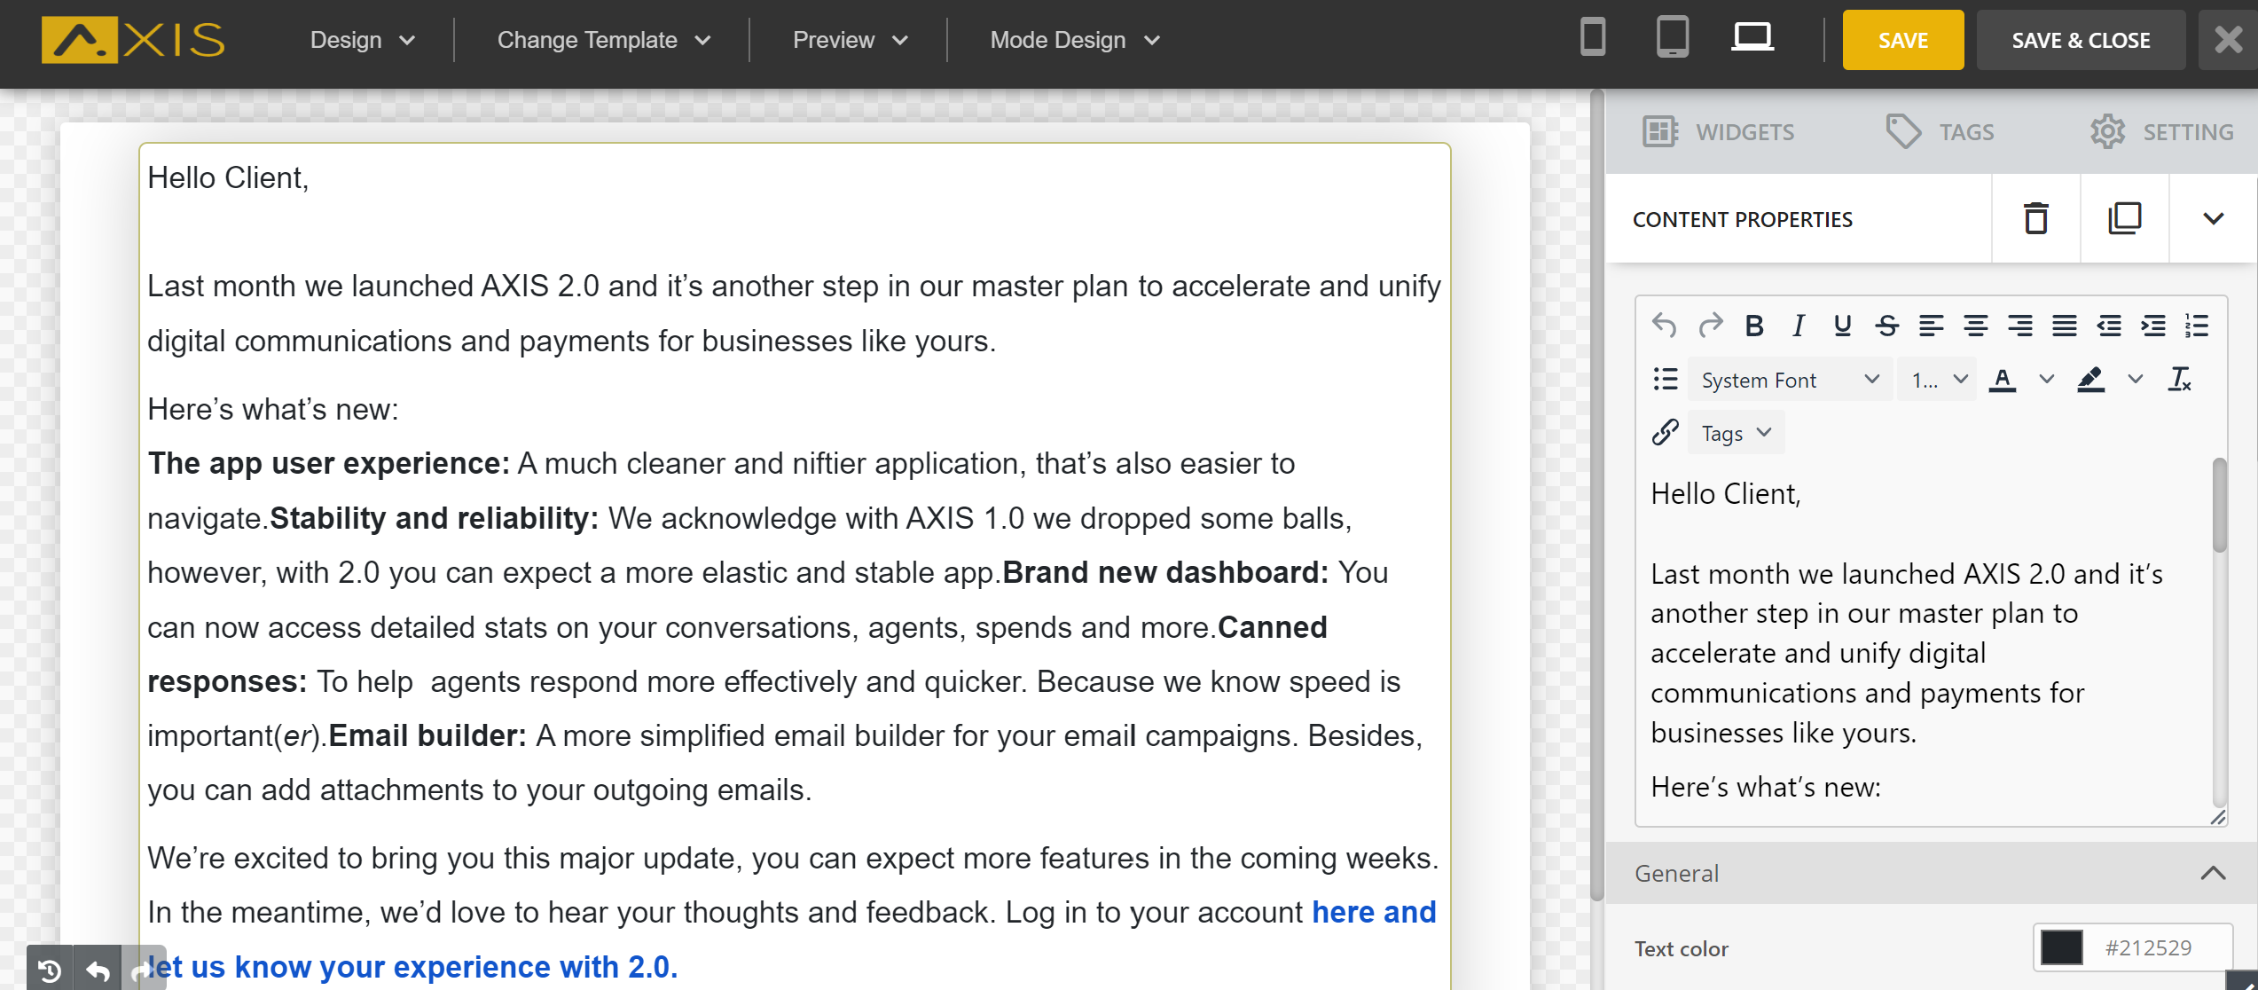Decrease the indent
The height and width of the screenshot is (990, 2258).
click(2109, 326)
